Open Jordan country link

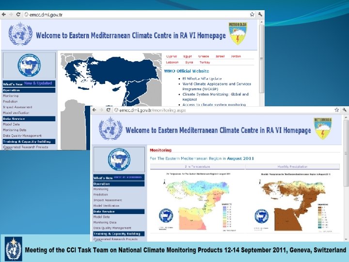click(x=236, y=56)
